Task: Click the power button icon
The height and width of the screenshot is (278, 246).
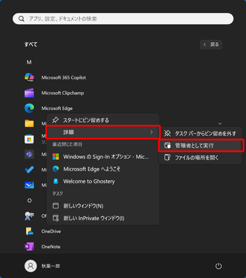Action: click(x=218, y=266)
